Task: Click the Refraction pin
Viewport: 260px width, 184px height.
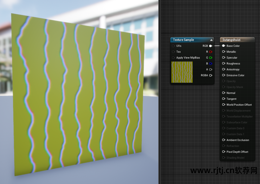Action: coord(224,146)
